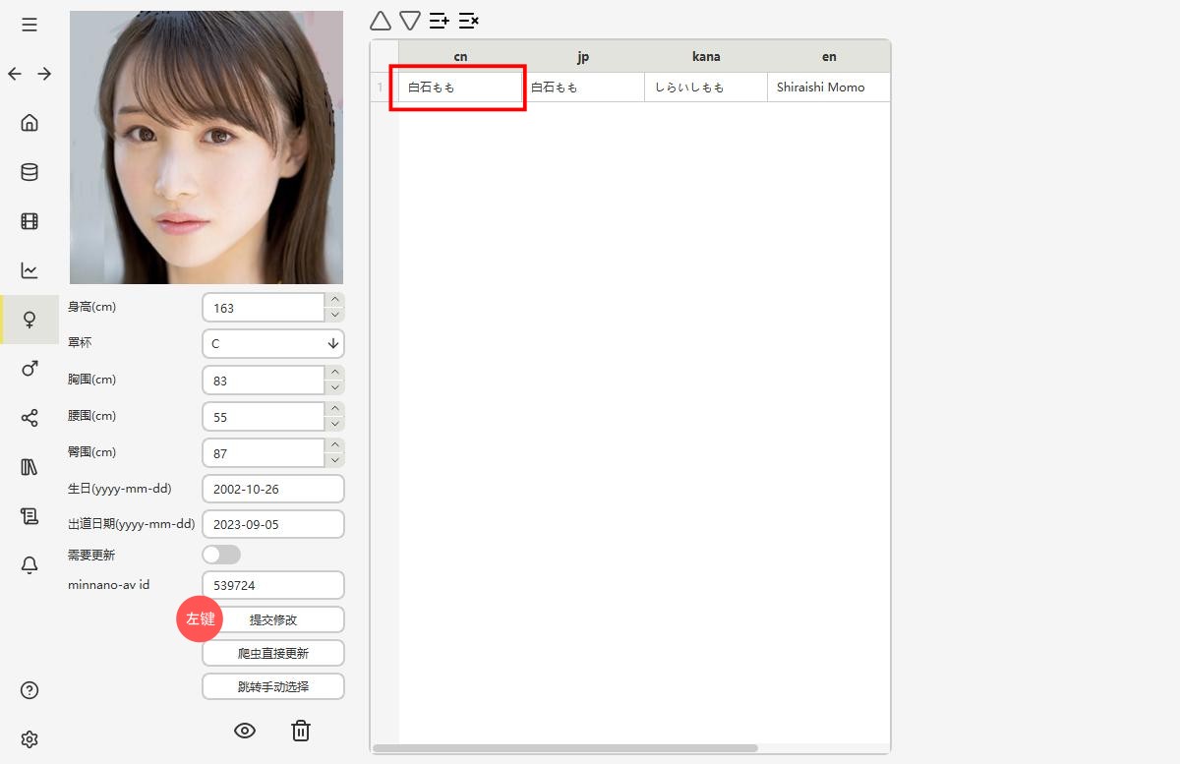Click the add row icon above the table

point(440,21)
